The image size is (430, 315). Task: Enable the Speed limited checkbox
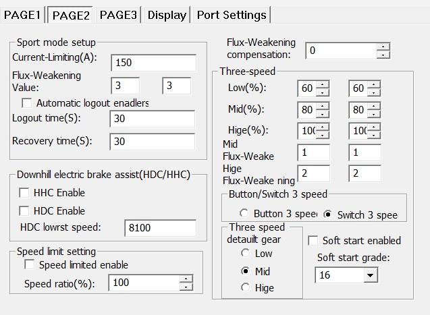pos(30,265)
